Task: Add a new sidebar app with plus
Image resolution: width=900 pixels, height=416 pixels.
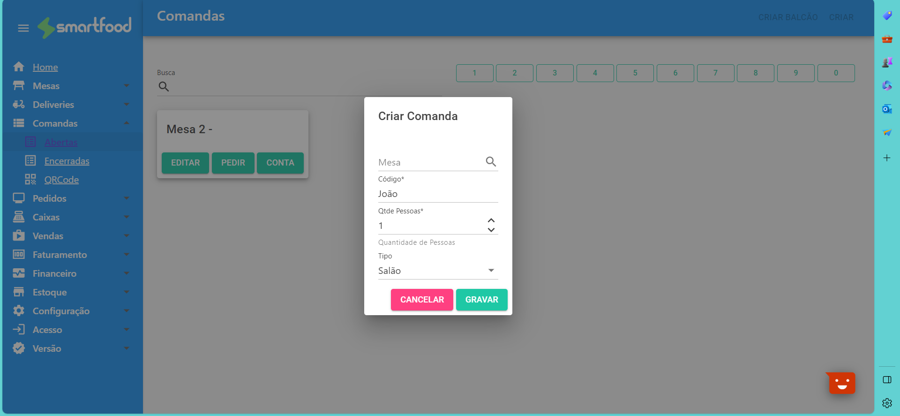Action: click(x=887, y=158)
